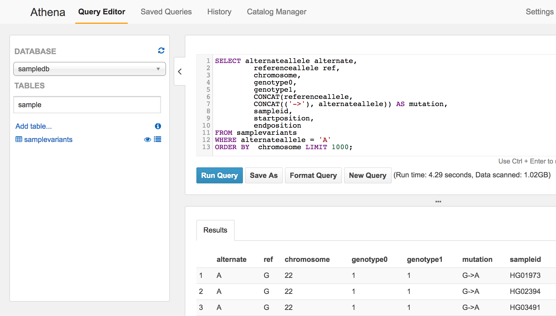Collapse the left sidebar chevron
Image resolution: width=556 pixels, height=316 pixels.
180,72
